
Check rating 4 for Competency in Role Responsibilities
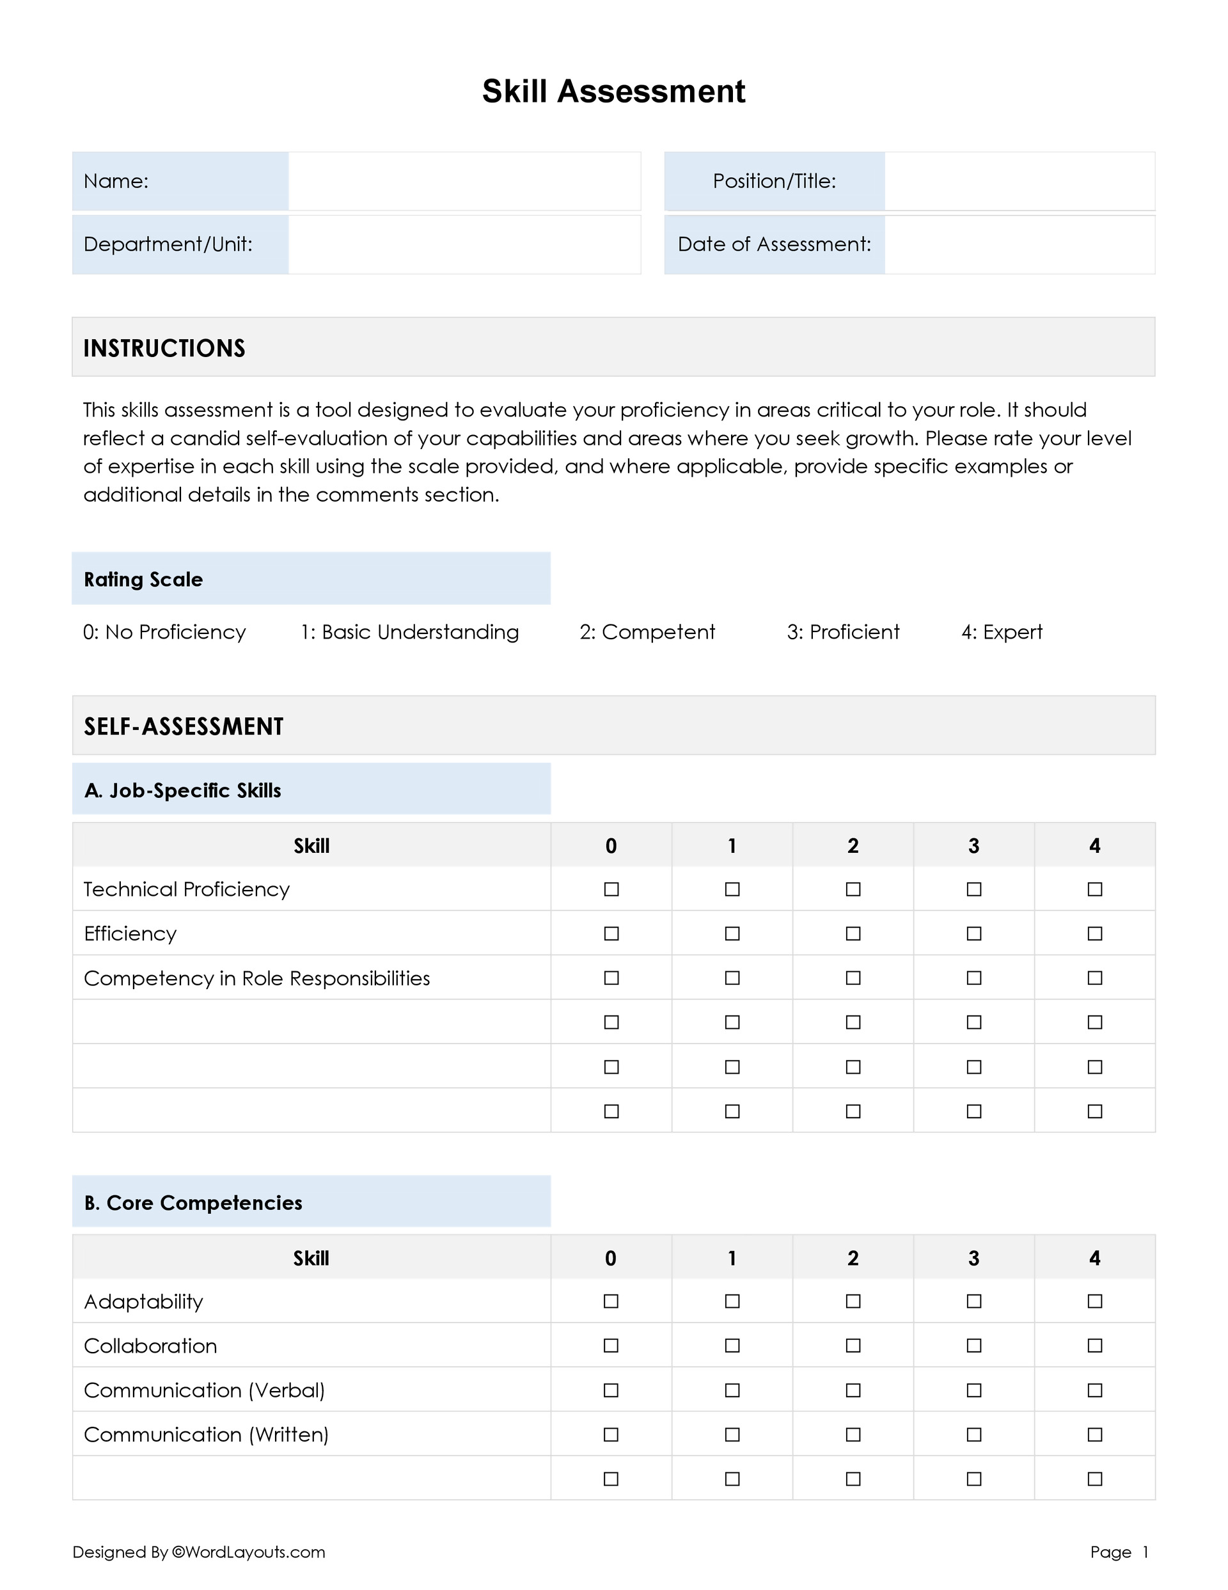[1095, 978]
